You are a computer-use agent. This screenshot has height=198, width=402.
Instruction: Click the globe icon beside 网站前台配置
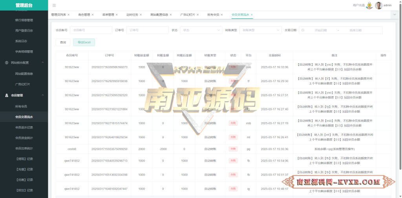[x=7, y=63]
